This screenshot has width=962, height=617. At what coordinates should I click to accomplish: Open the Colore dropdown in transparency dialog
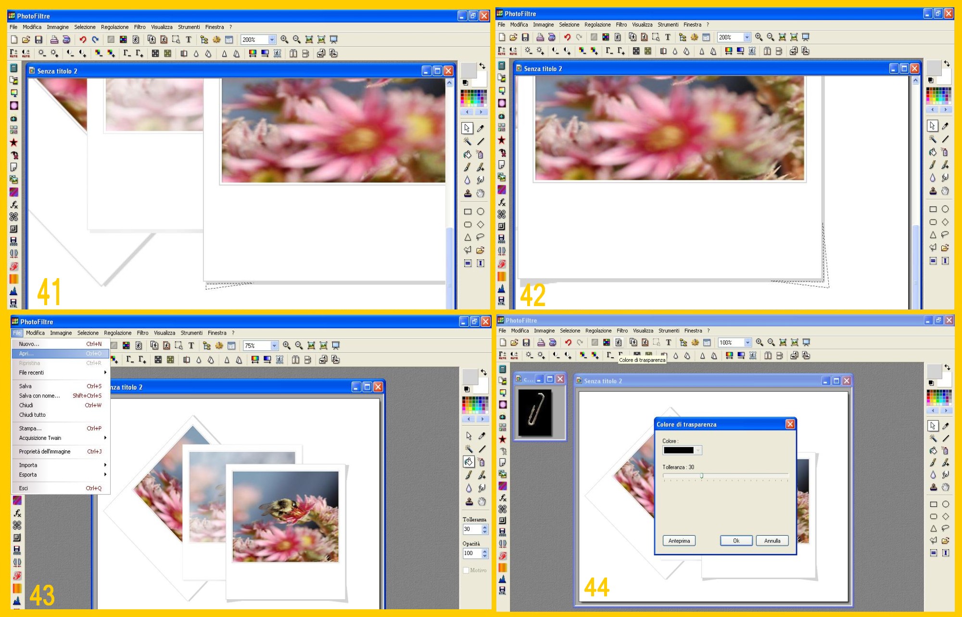pos(698,450)
